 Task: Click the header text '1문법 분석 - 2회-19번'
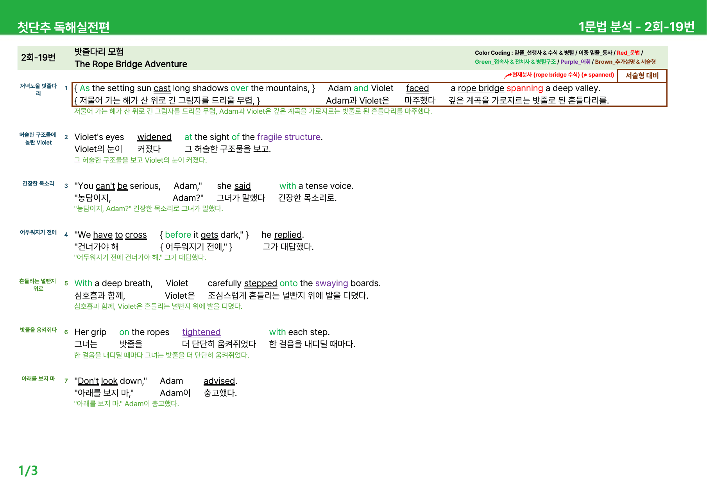(636, 27)
